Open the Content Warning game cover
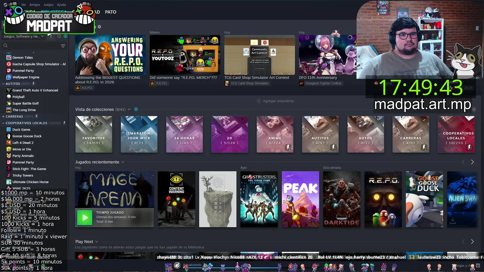 (177, 199)
